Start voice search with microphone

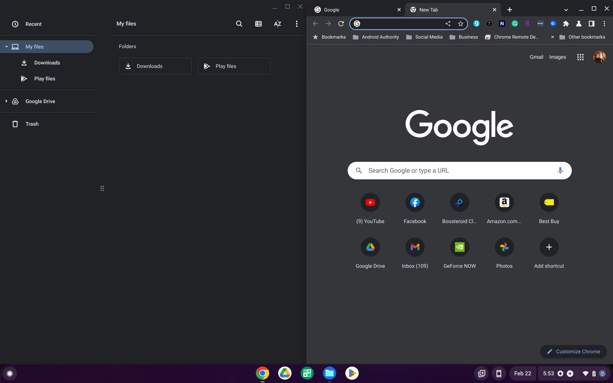(560, 170)
